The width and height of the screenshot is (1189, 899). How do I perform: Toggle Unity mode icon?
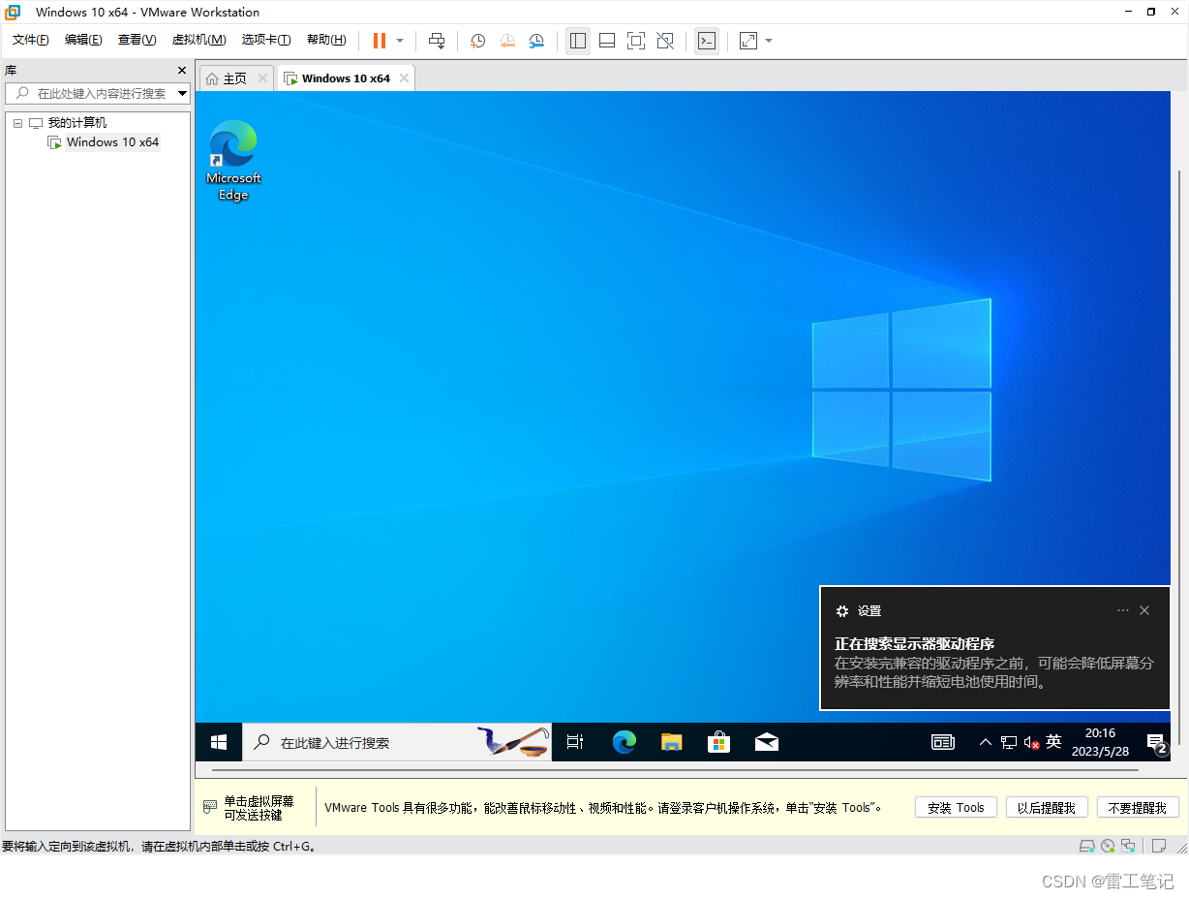(665, 41)
